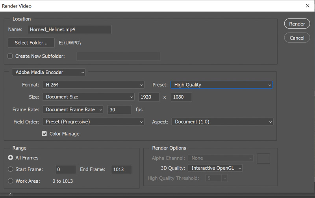Click the Render button

click(x=297, y=24)
